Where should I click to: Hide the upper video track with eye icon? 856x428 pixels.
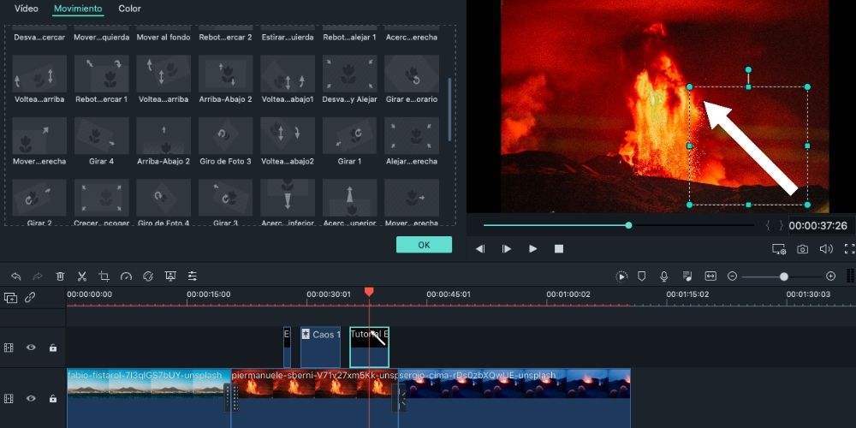31,348
